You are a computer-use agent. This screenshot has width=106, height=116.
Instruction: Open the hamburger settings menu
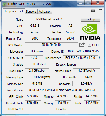(x=100, y=11)
